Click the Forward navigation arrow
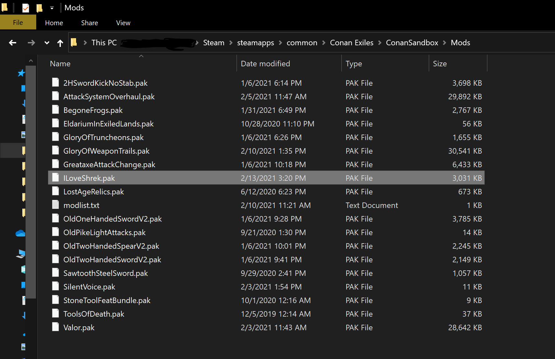The image size is (555, 359). [31, 43]
